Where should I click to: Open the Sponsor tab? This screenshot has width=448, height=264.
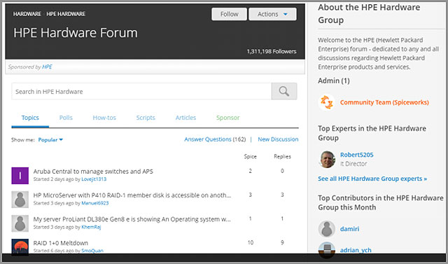[x=228, y=118]
